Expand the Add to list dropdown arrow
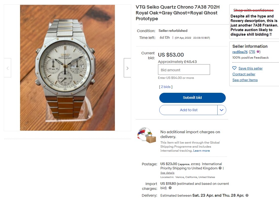 [x=221, y=110]
